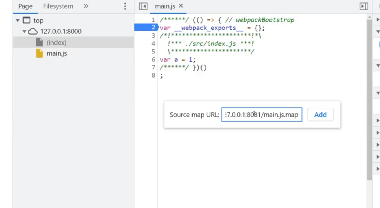Collapse the 127.0.0.1:8000 domain node
Viewport: 380px width, 208px height.
click(24, 32)
